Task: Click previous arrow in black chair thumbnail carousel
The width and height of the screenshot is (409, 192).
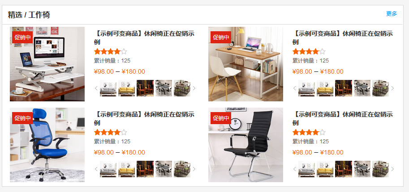Action: pos(294,169)
